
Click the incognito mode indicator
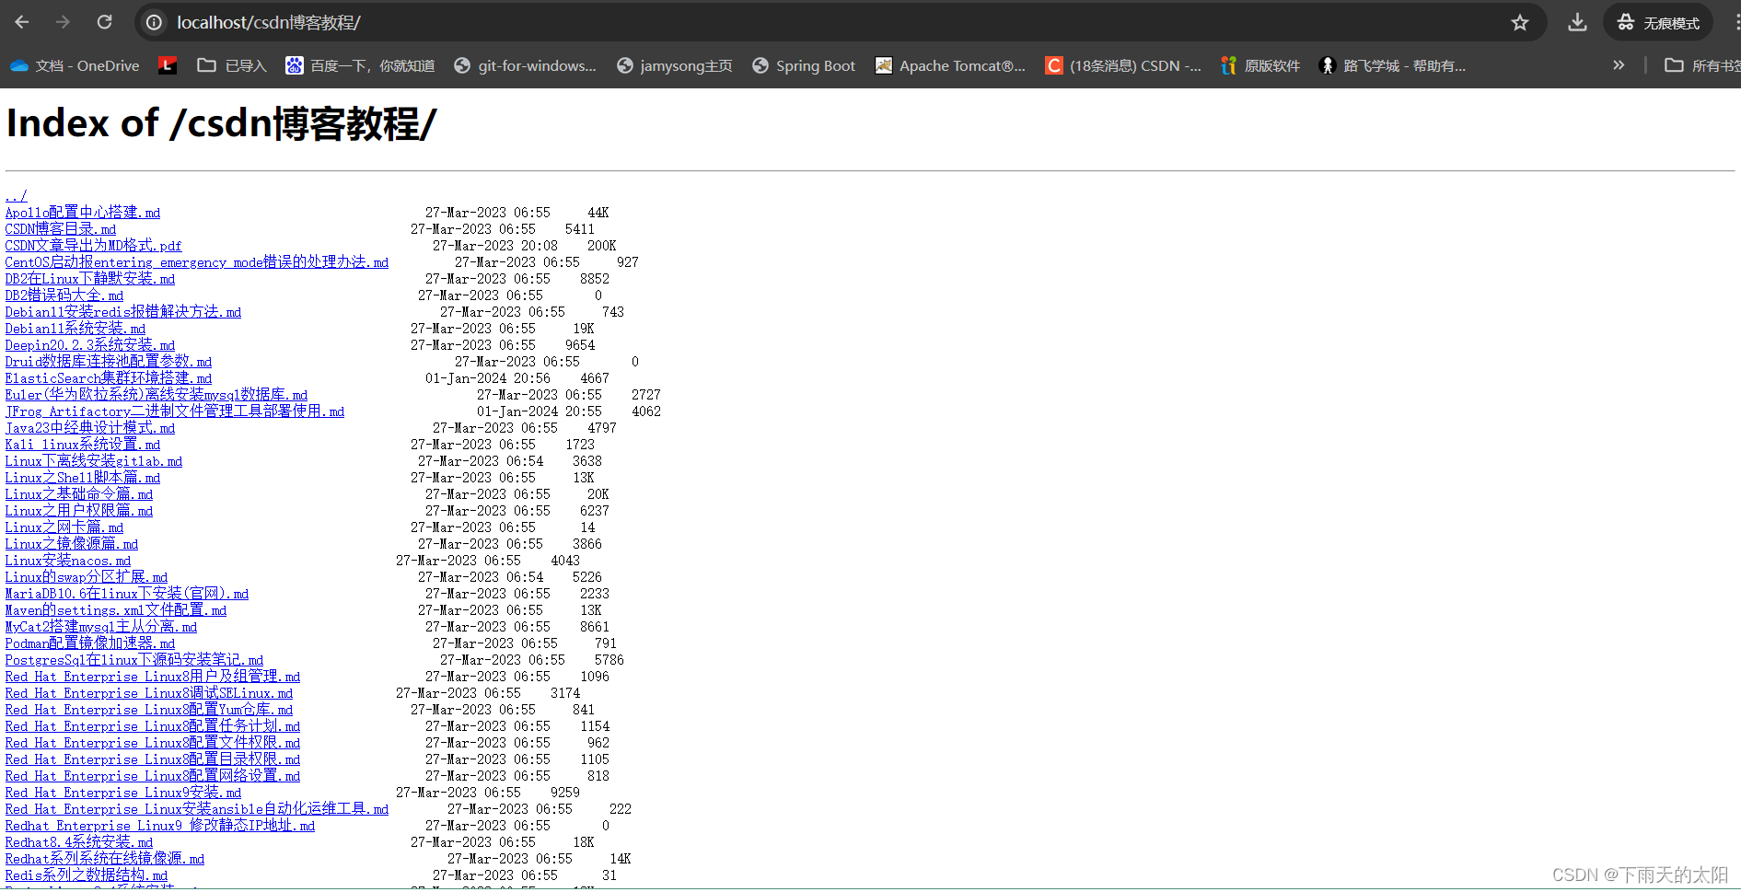pyautogui.click(x=1658, y=22)
